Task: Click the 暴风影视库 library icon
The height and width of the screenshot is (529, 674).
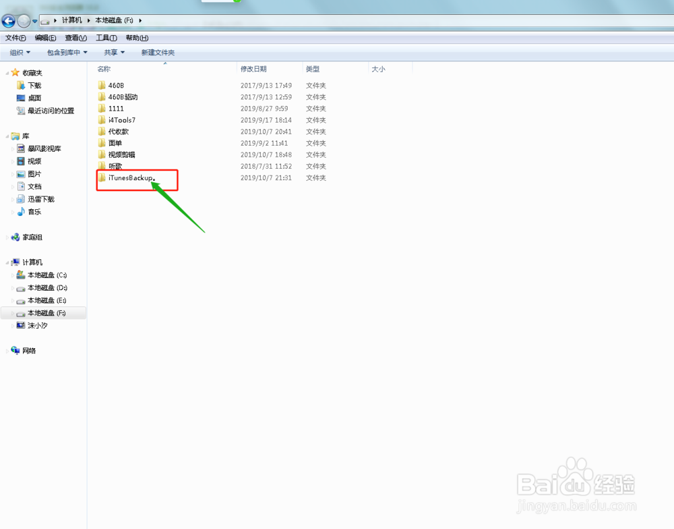Action: pos(21,148)
